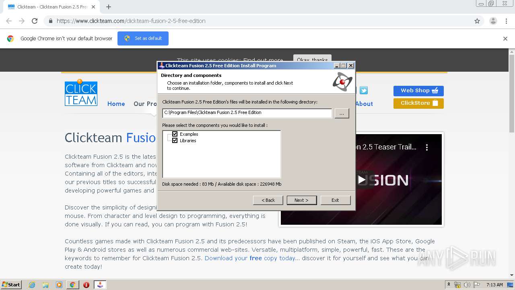Accept cookies with 'Okay, thanks' button

[x=312, y=60]
